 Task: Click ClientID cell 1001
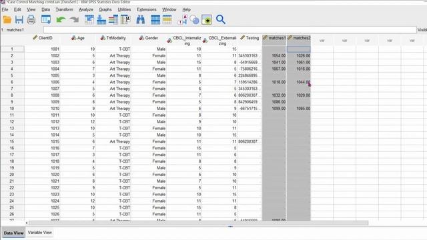point(42,49)
